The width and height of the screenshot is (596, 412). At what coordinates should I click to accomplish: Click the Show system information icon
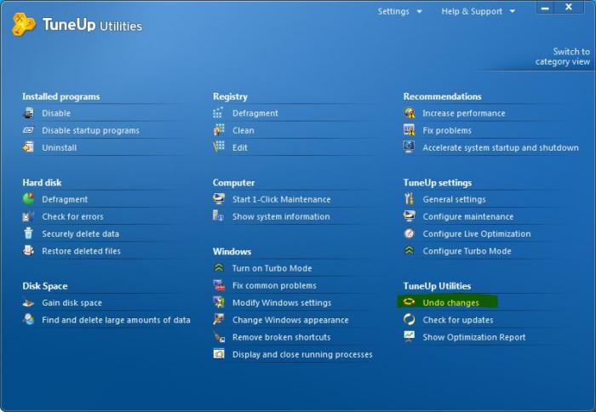coord(219,216)
